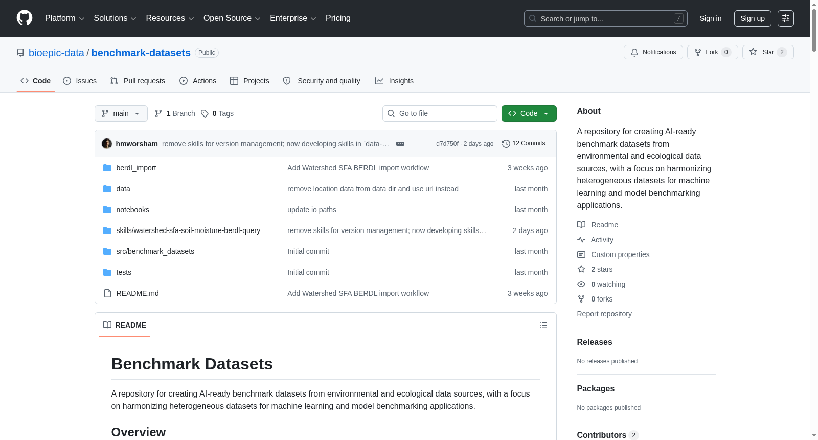View the 1 Branch link
818x440 pixels.
(175, 113)
